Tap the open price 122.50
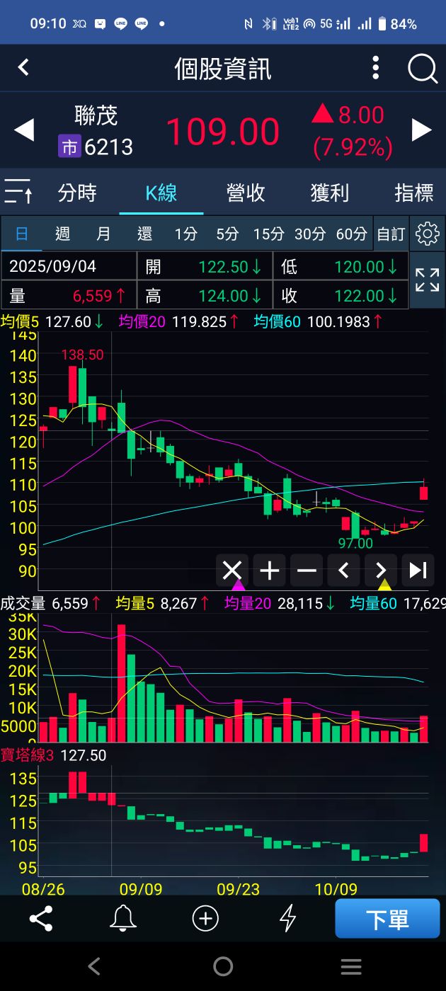The height and width of the screenshot is (991, 446). pos(223,267)
